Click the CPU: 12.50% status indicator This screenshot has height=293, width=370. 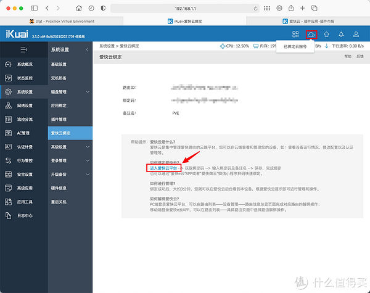tap(234, 46)
